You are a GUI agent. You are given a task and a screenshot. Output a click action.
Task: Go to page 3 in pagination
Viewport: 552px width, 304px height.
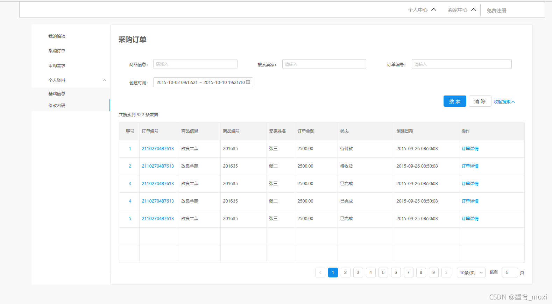[x=358, y=273]
